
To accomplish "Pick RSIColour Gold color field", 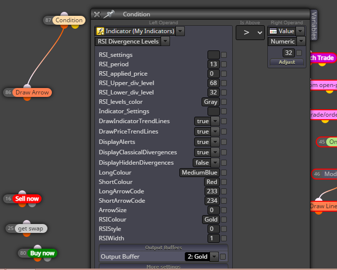I will (211, 220).
